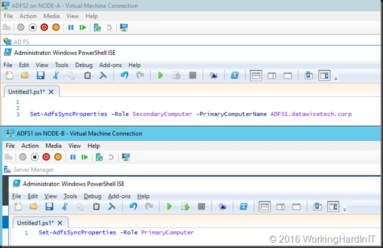
Task: Pause the ADFS2 virtual machine
Action: click(x=71, y=27)
